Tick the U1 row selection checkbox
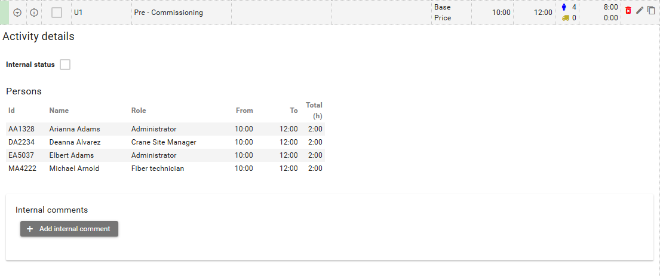660x276 pixels. pos(57,13)
